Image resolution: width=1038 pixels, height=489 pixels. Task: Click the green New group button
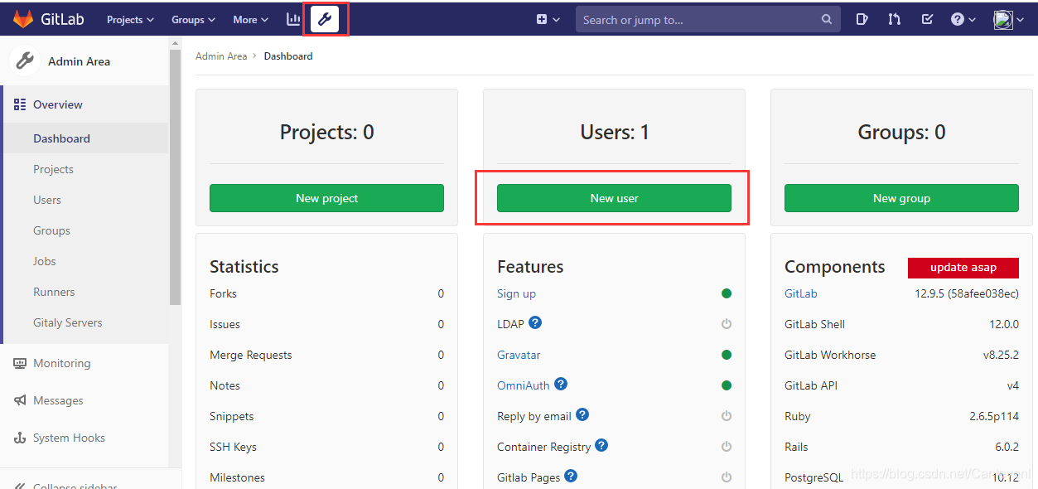(901, 198)
